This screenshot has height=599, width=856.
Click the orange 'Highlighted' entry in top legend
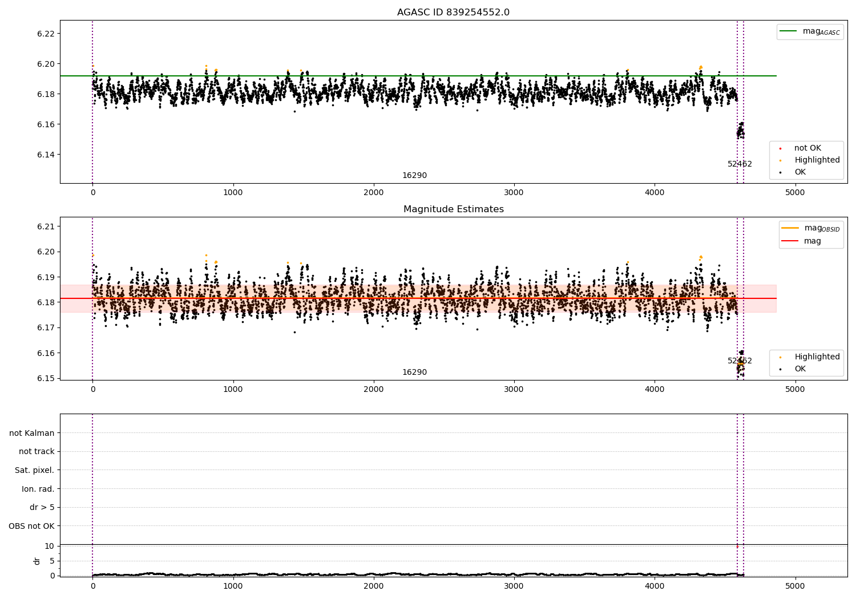[817, 160]
